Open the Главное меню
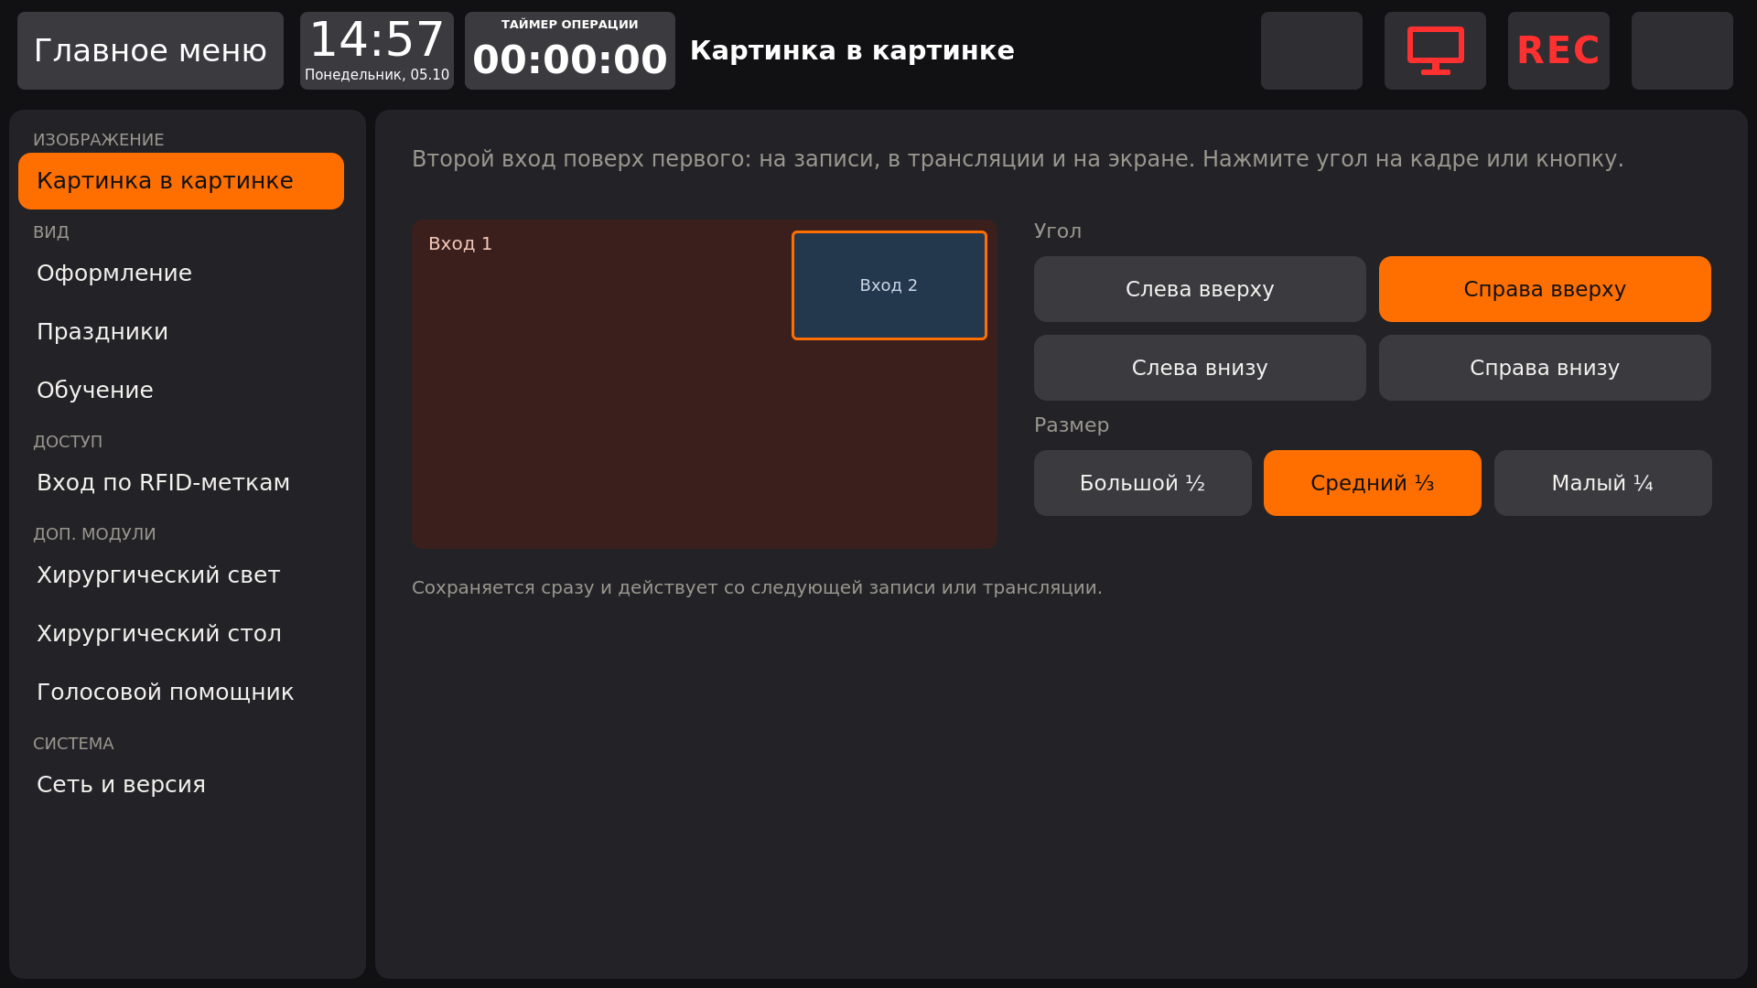Image resolution: width=1757 pixels, height=988 pixels. tap(150, 50)
